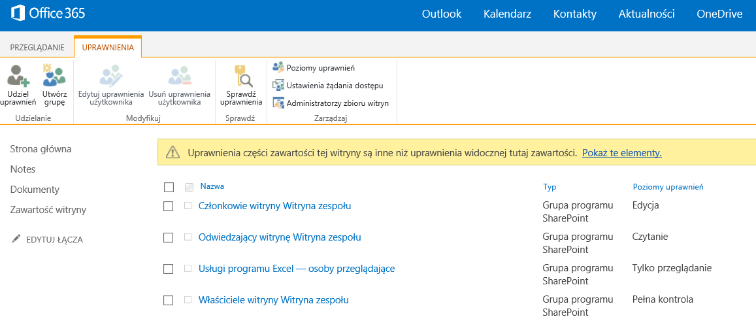
Task: Open Zawartość witryny in the sidebar
Action: click(x=48, y=210)
